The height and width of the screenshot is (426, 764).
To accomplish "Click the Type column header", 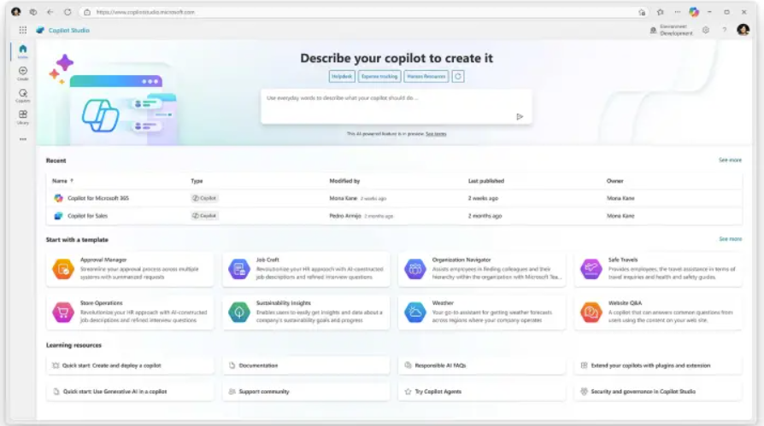I will 197,181.
